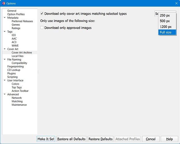Select Full size in the dropdown list
This screenshot has width=180, height=144.
click(x=167, y=32)
